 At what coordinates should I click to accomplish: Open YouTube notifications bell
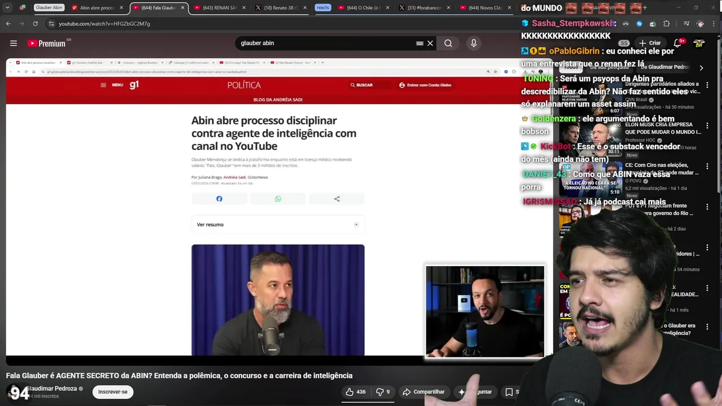pos(678,43)
